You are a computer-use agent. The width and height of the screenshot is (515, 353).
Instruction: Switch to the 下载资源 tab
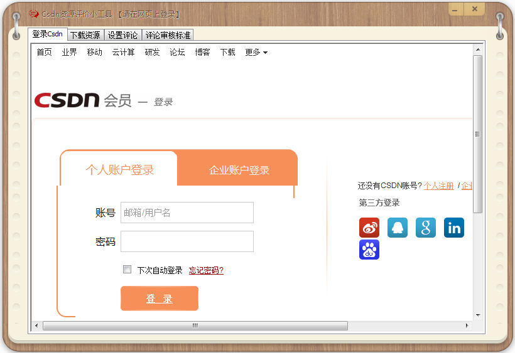[x=85, y=35]
